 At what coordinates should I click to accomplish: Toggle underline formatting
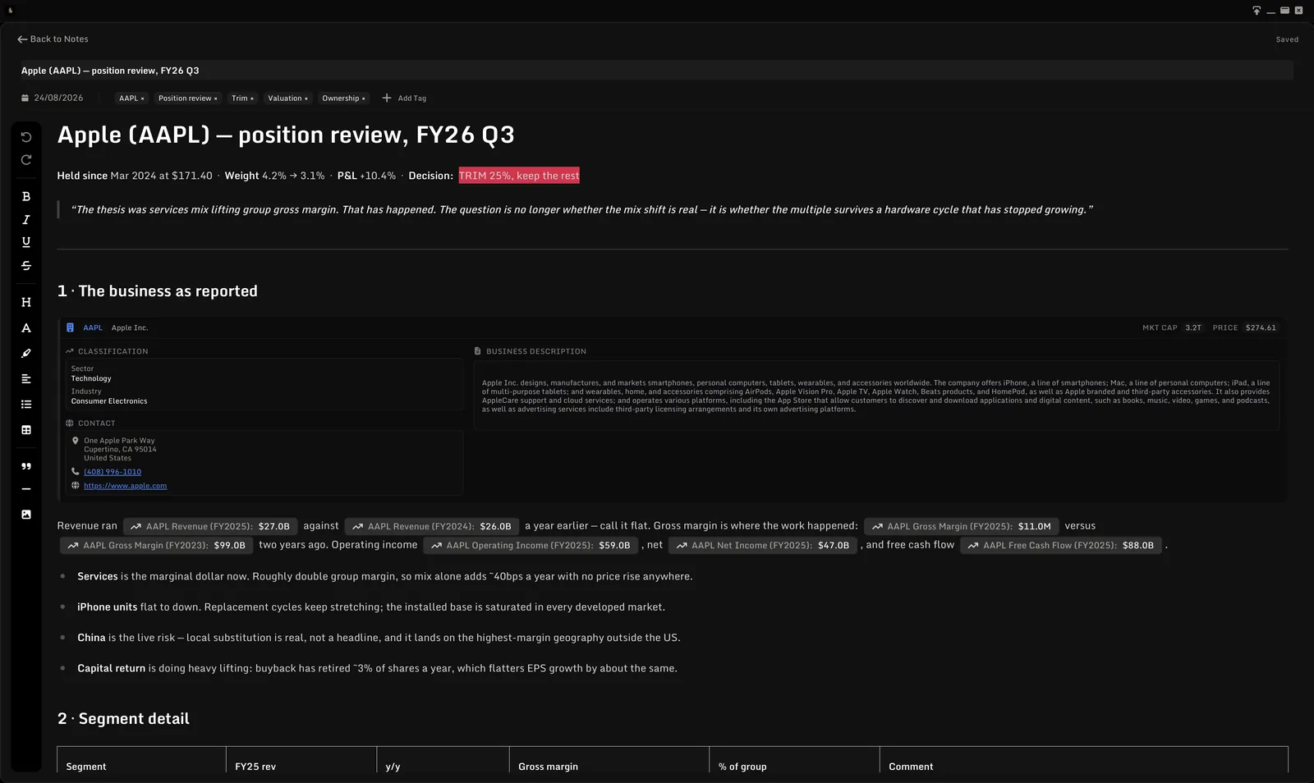click(26, 242)
